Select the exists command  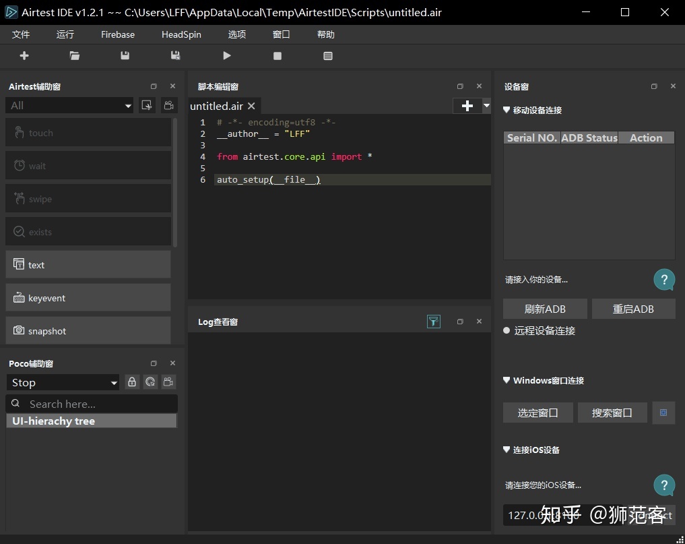tap(88, 232)
